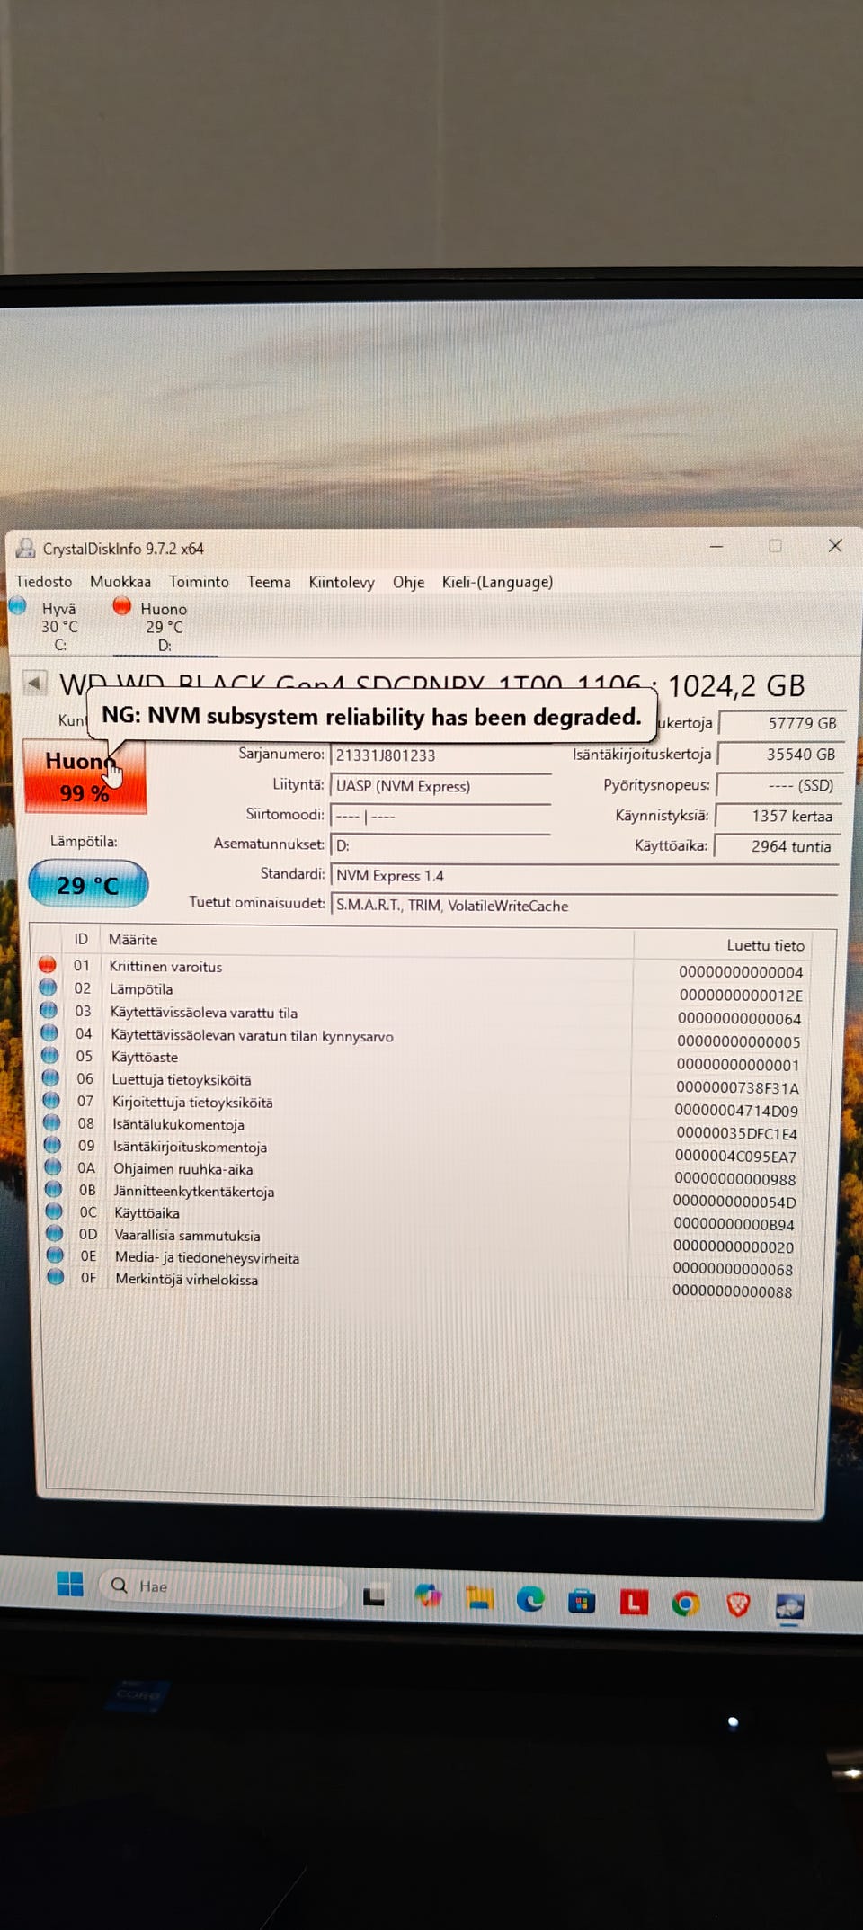Click status icon for Käytettävissäoleva varattu tila row
The height and width of the screenshot is (1930, 863).
(x=49, y=1010)
